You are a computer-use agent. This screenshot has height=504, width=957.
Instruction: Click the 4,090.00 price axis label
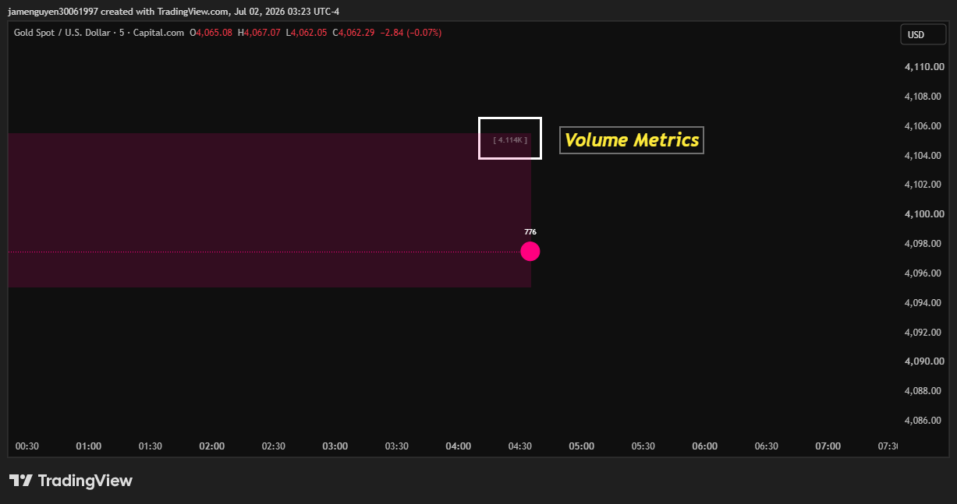coord(925,361)
